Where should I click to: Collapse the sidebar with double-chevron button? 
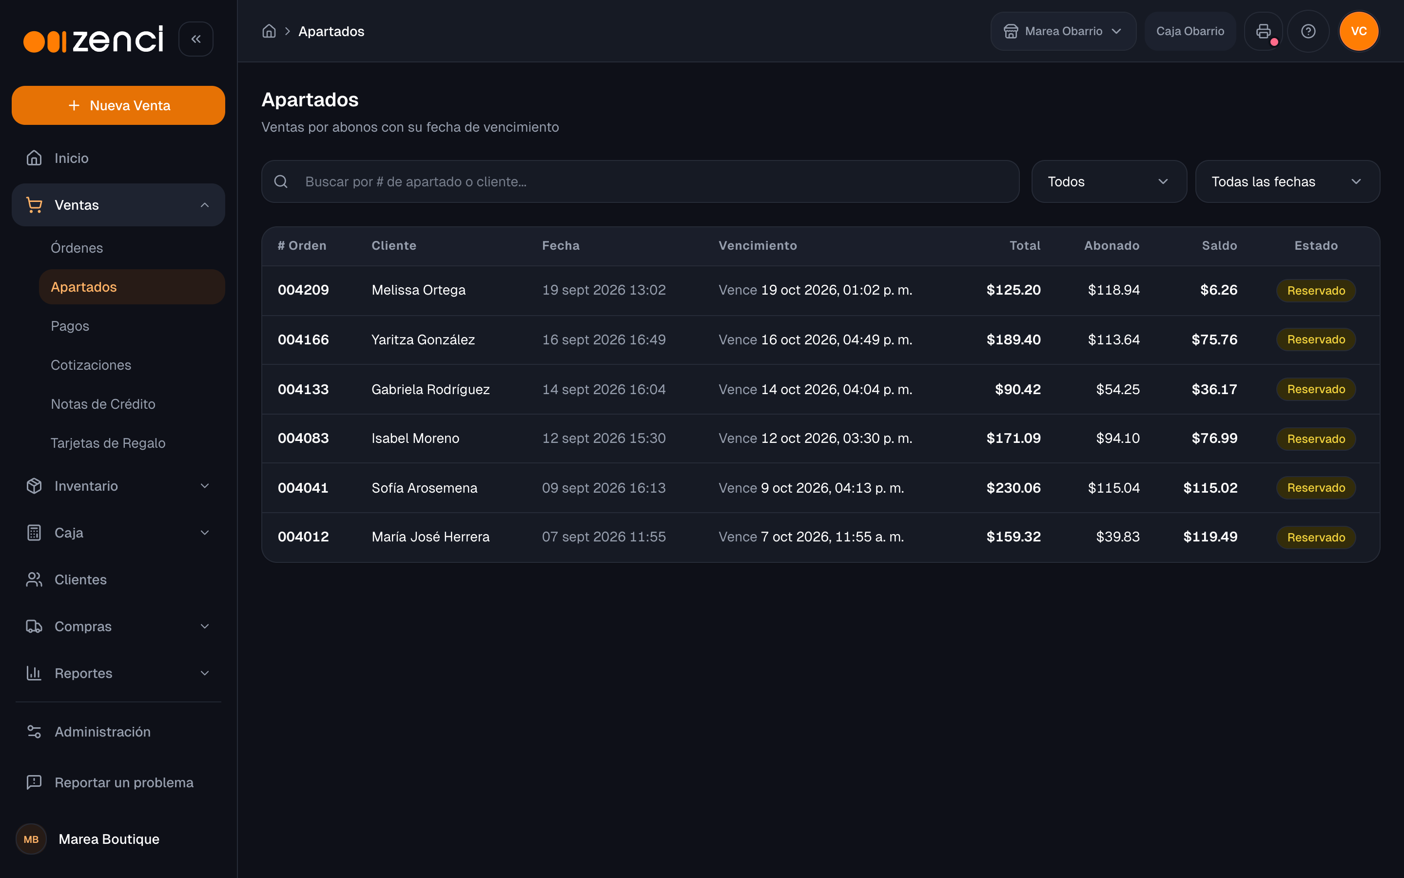coord(196,39)
